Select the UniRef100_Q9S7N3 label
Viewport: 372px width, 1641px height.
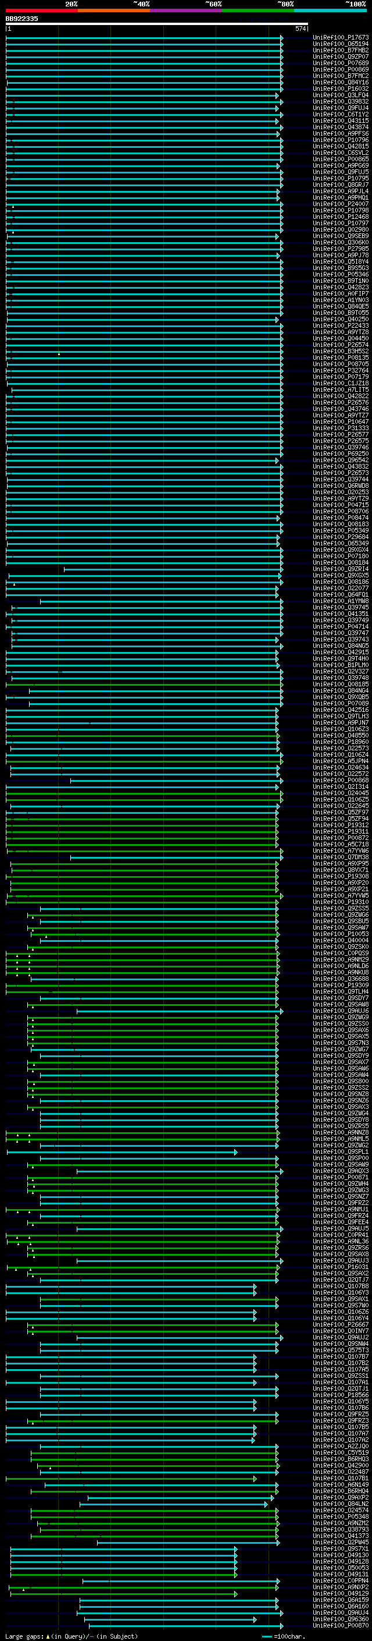tap(341, 1043)
